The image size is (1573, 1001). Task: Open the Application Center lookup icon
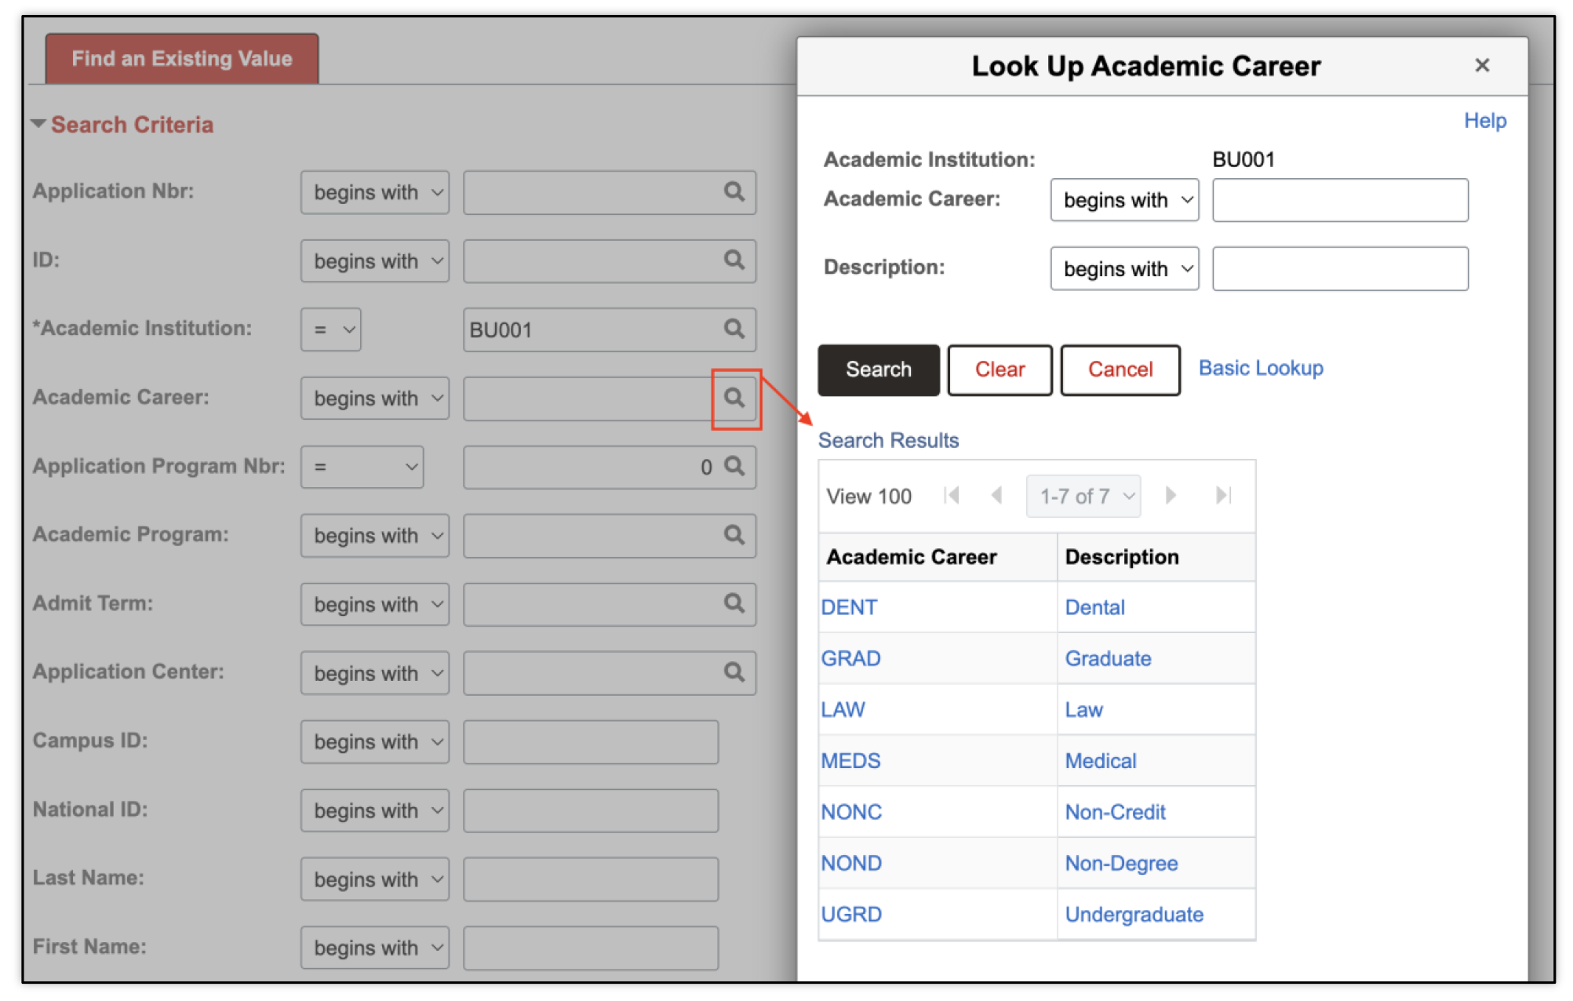734,672
